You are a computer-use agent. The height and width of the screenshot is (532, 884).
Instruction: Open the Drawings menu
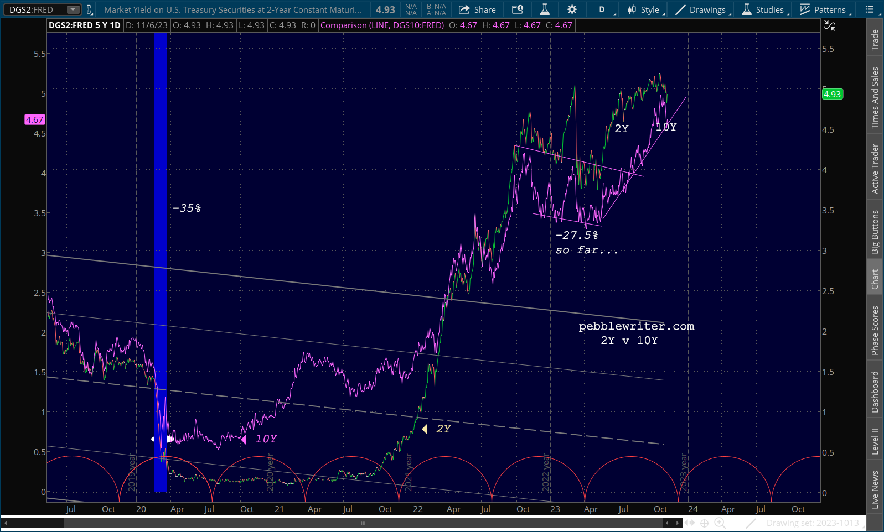702,9
